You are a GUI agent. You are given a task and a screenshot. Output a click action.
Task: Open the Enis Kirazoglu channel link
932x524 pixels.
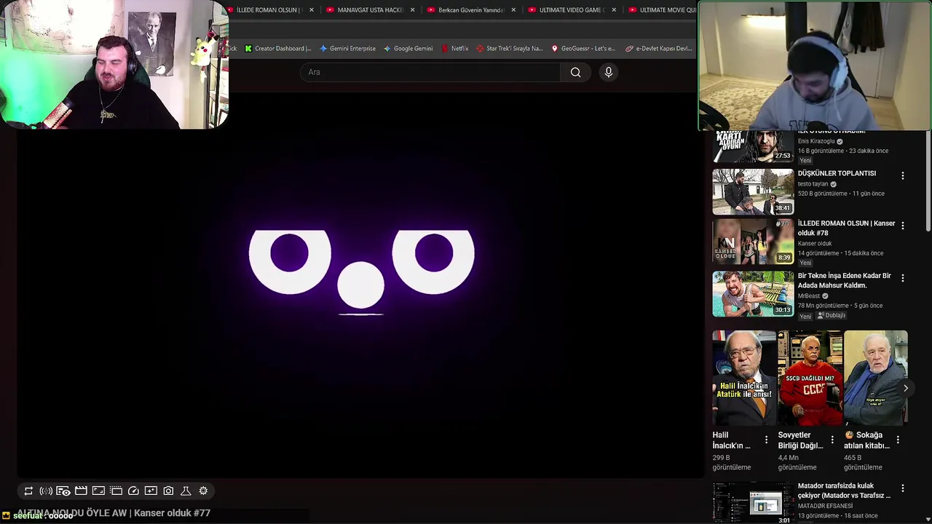tap(816, 141)
